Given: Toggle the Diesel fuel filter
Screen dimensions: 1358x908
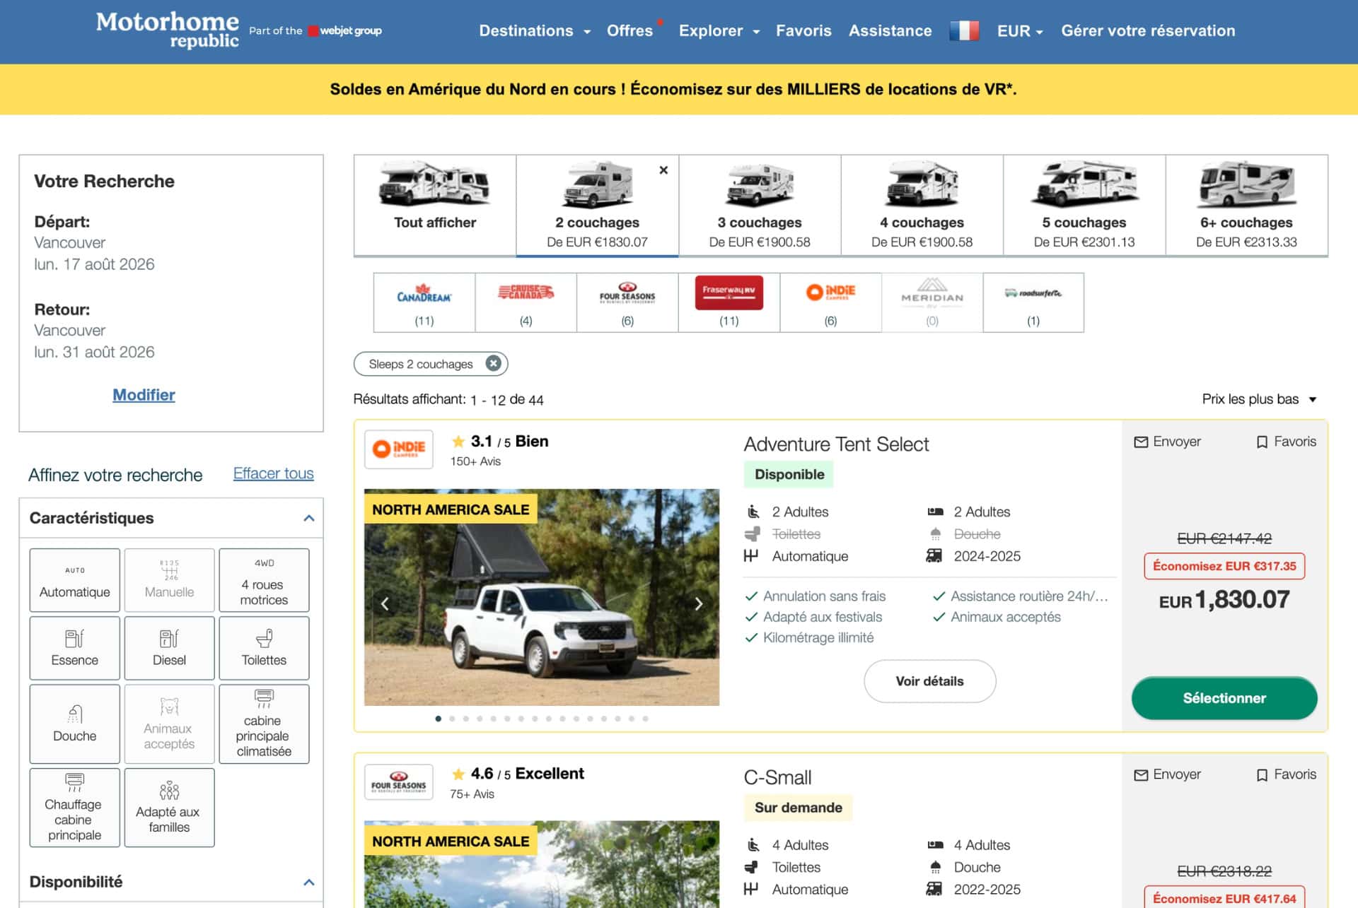Looking at the screenshot, I should pyautogui.click(x=169, y=648).
